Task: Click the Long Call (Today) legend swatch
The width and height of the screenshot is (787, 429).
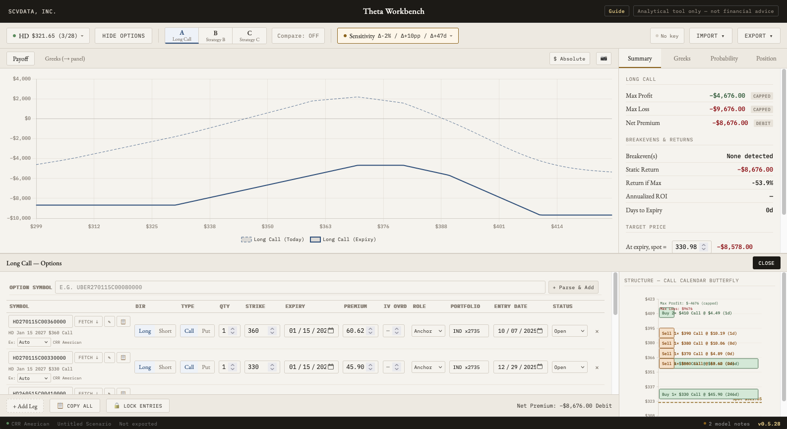Action: tap(246, 240)
